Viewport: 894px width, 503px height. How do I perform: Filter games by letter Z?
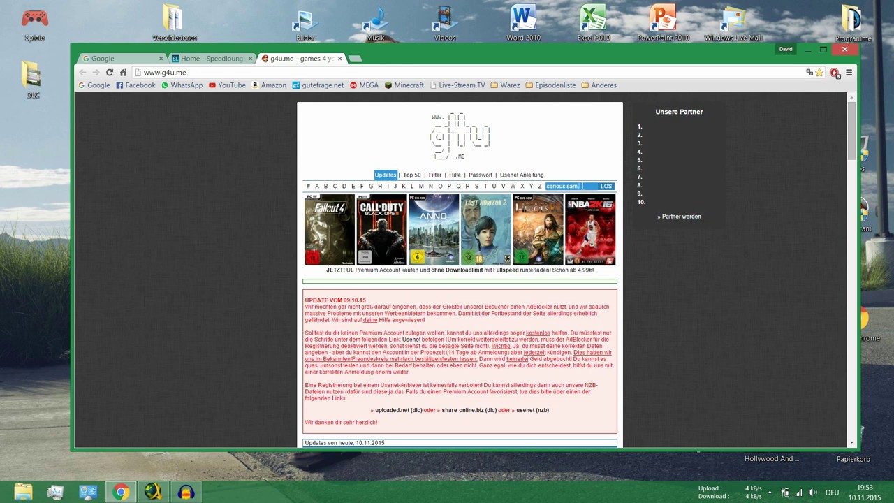[540, 187]
